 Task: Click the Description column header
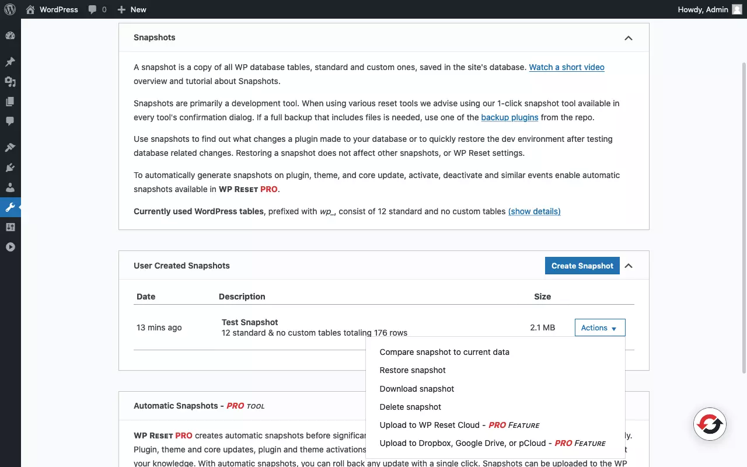(x=242, y=297)
